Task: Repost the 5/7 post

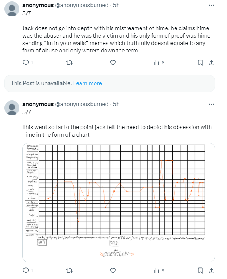Action: click(x=69, y=270)
